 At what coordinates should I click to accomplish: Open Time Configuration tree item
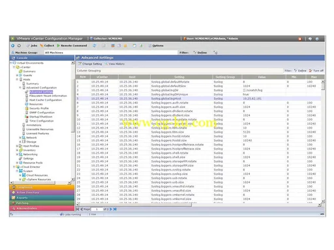[x=41, y=121]
